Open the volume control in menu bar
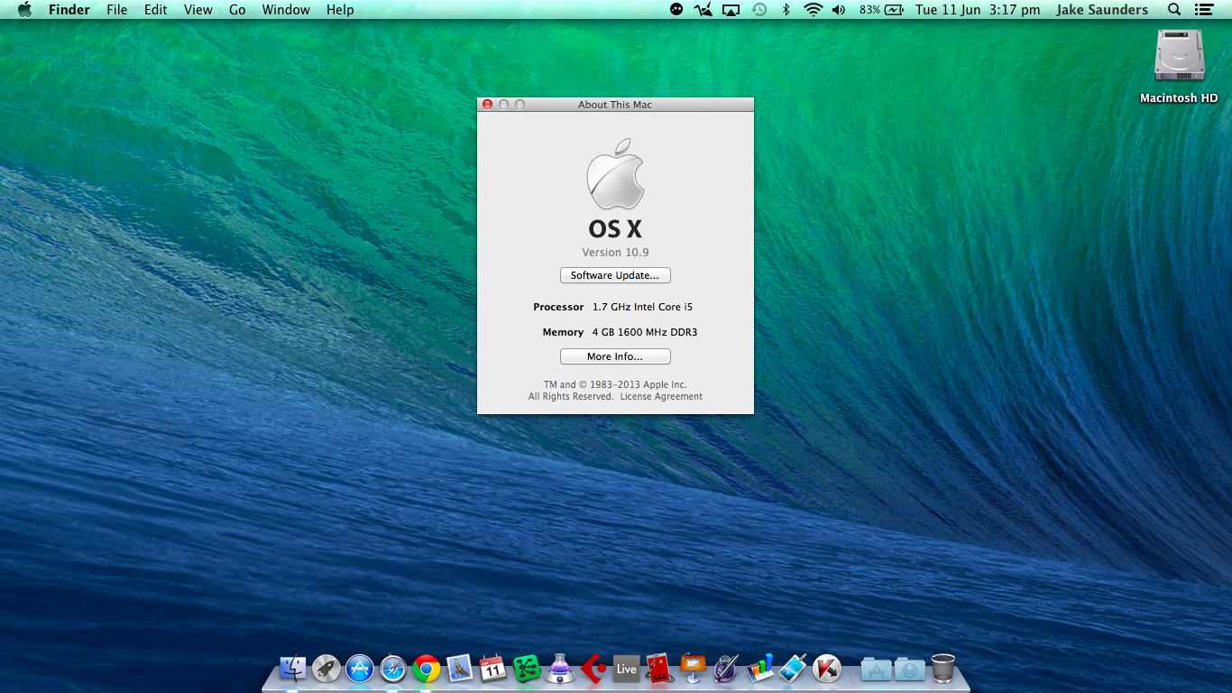Image resolution: width=1232 pixels, height=693 pixels. tap(839, 10)
